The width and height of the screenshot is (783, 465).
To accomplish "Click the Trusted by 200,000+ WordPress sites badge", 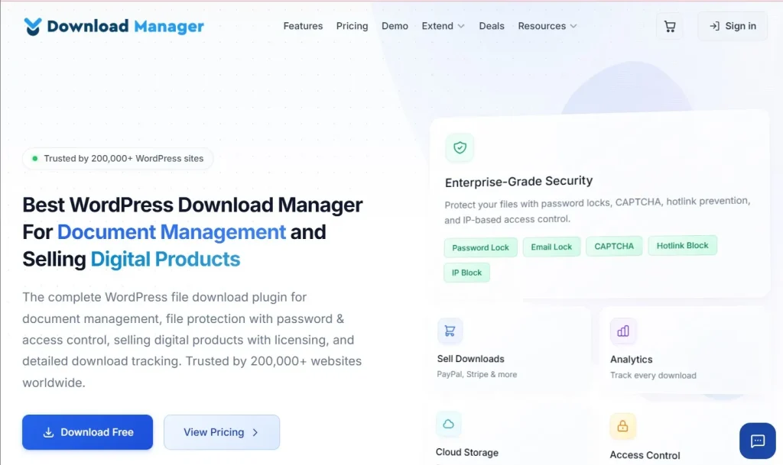I will tap(118, 159).
